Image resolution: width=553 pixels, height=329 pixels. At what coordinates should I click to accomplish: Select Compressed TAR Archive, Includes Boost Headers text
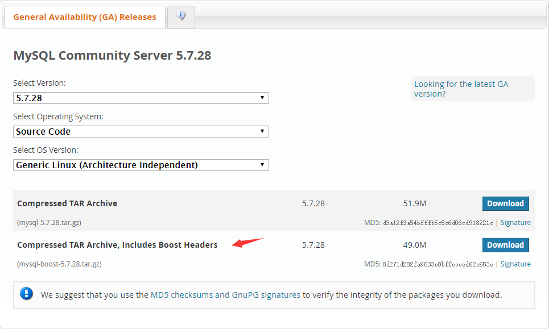117,245
